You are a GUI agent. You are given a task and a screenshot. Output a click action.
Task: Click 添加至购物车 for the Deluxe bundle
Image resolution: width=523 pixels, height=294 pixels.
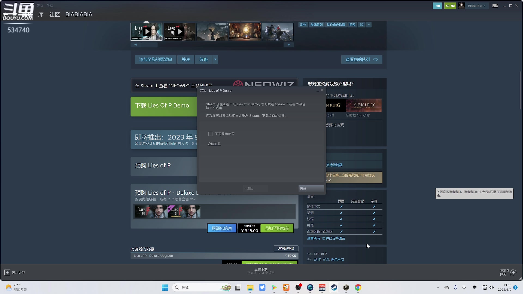pyautogui.click(x=277, y=228)
